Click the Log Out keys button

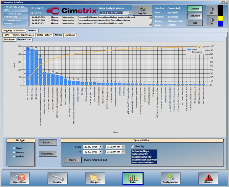pos(142,10)
